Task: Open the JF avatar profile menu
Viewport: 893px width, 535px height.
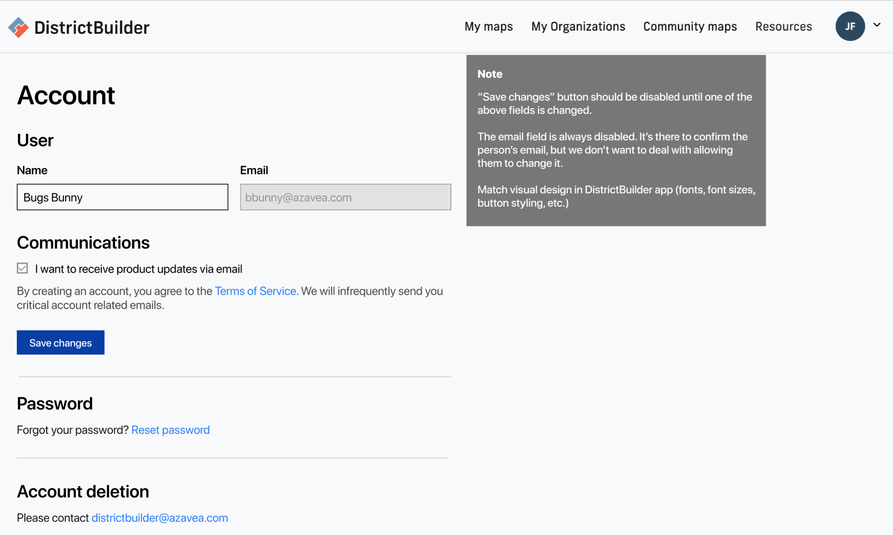Action: click(851, 26)
